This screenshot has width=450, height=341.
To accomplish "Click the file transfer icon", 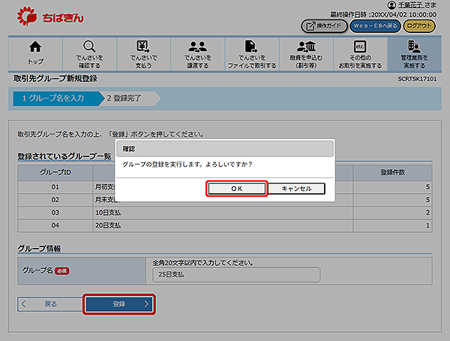I will click(250, 47).
